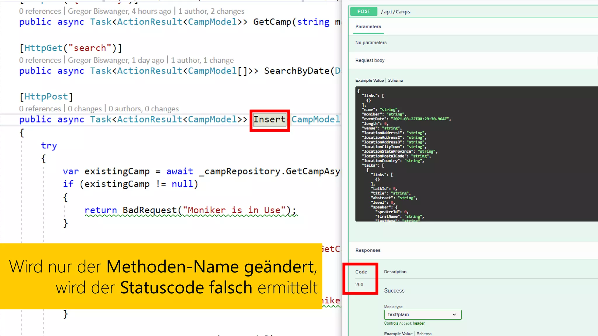This screenshot has height=336, width=598.
Task: Click the Success response description
Action: (394, 290)
